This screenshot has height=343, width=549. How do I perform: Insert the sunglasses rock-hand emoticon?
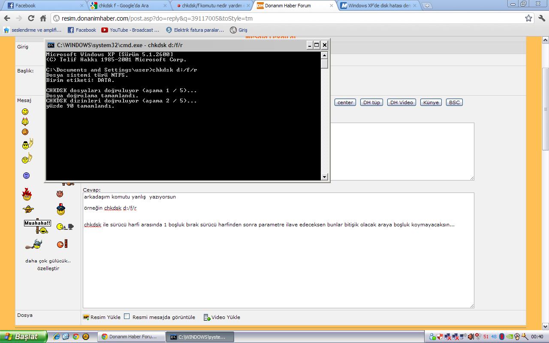(27, 144)
